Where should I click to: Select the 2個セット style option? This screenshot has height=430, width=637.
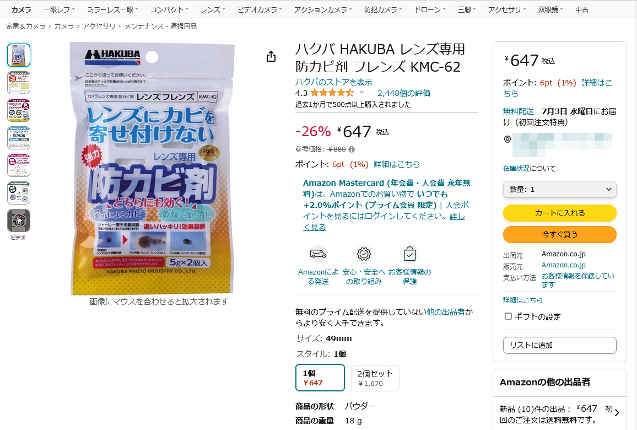[375, 378]
